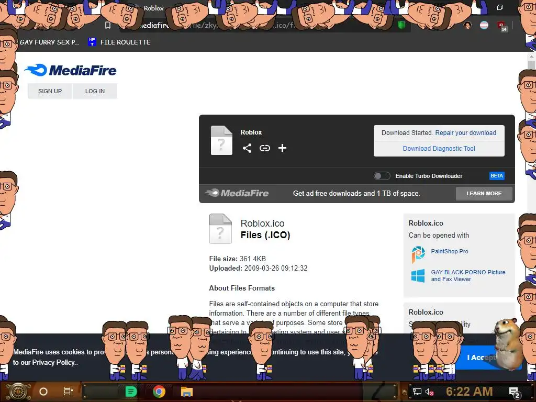The width and height of the screenshot is (536, 402).
Task: Open the Privacy Policy link
Action: pos(54,362)
